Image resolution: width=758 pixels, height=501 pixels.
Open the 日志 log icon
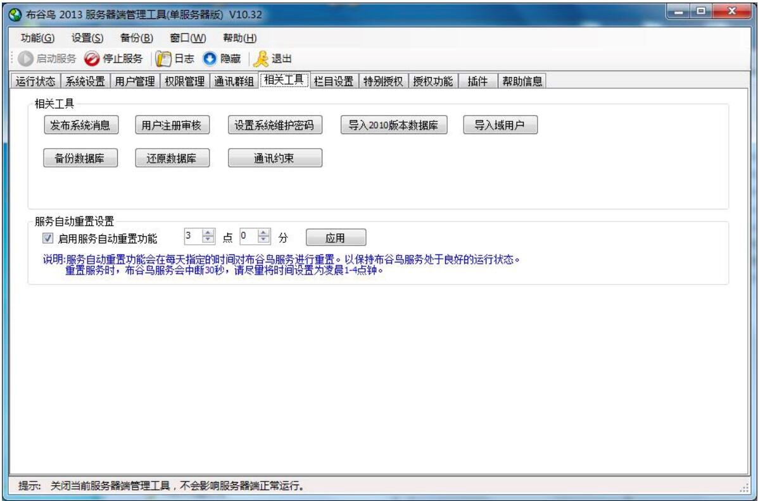tap(163, 59)
